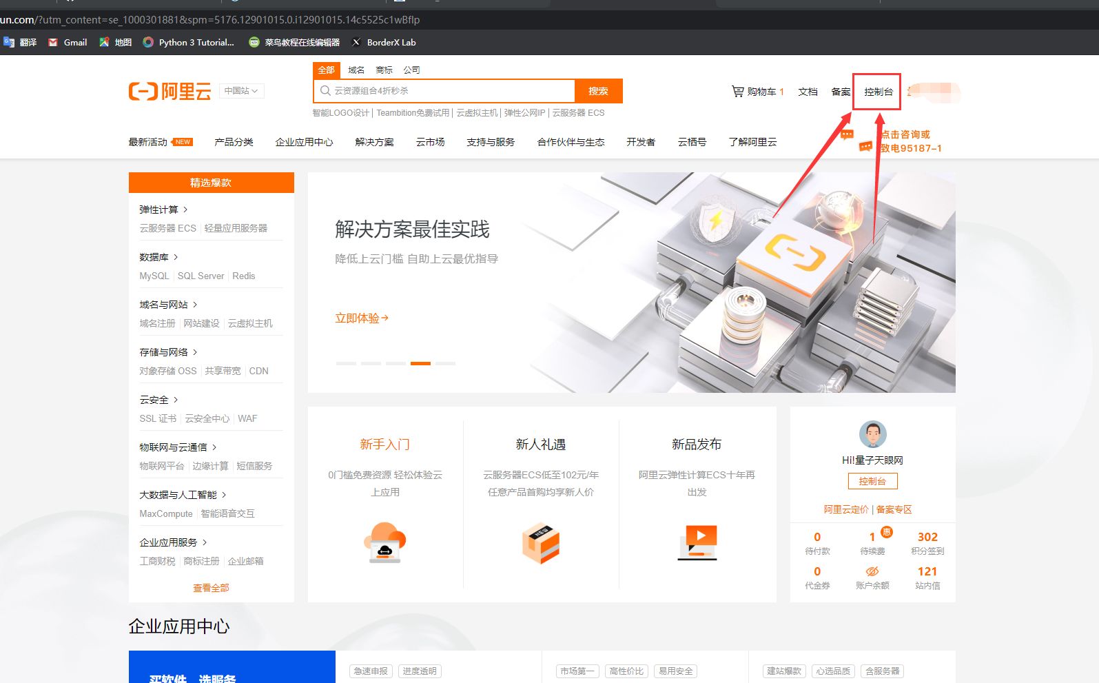1099x683 pixels.
Task: Open 了解阿里云 menu
Action: click(x=752, y=142)
